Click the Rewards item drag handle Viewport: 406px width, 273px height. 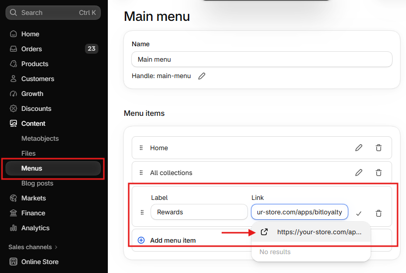click(142, 212)
